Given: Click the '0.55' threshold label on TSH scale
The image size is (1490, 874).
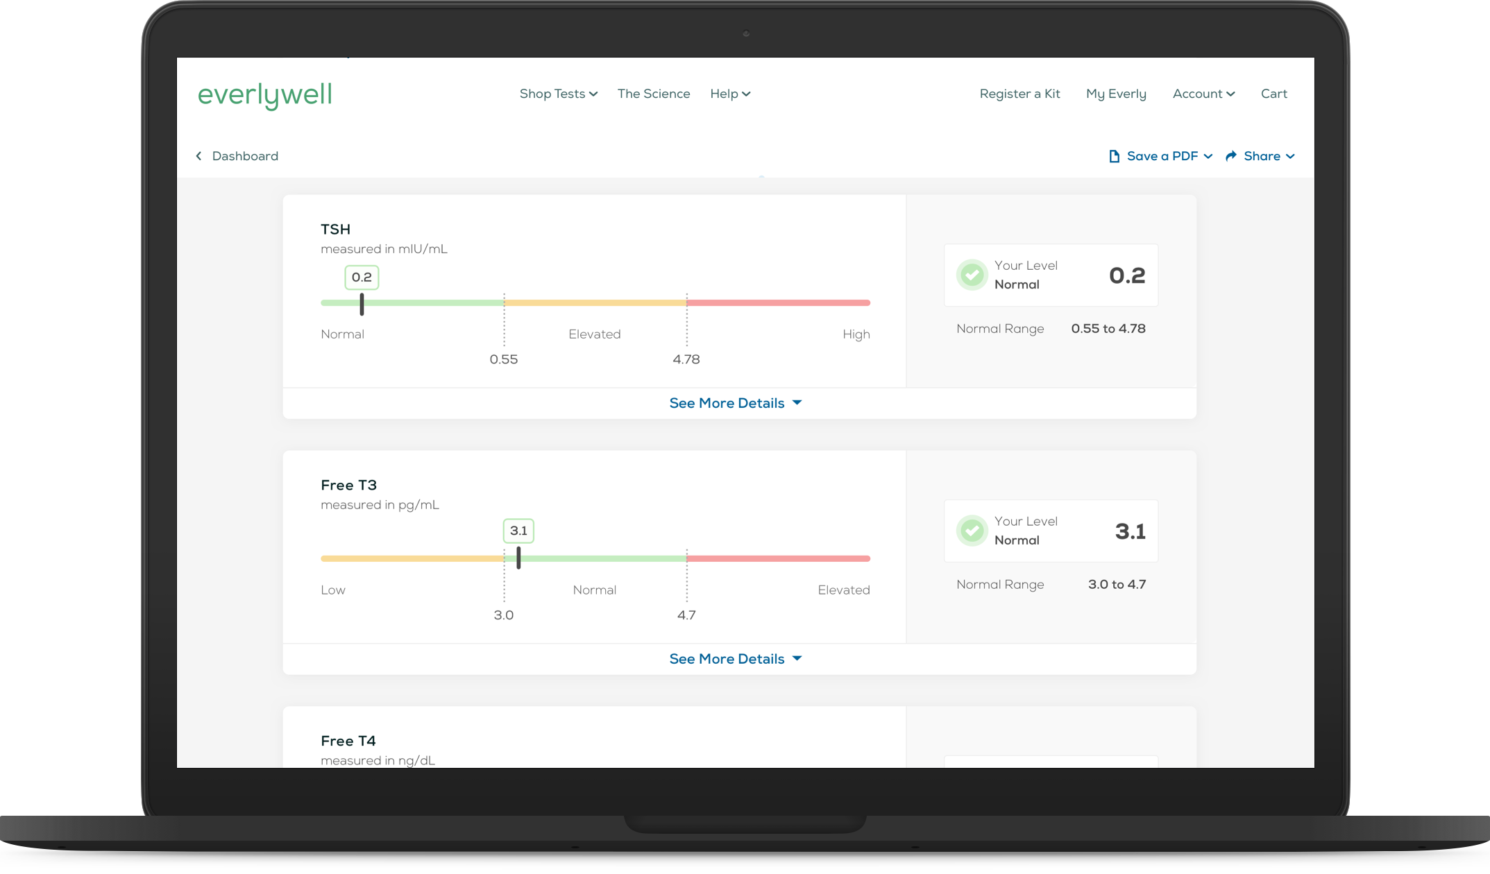Looking at the screenshot, I should 504,359.
